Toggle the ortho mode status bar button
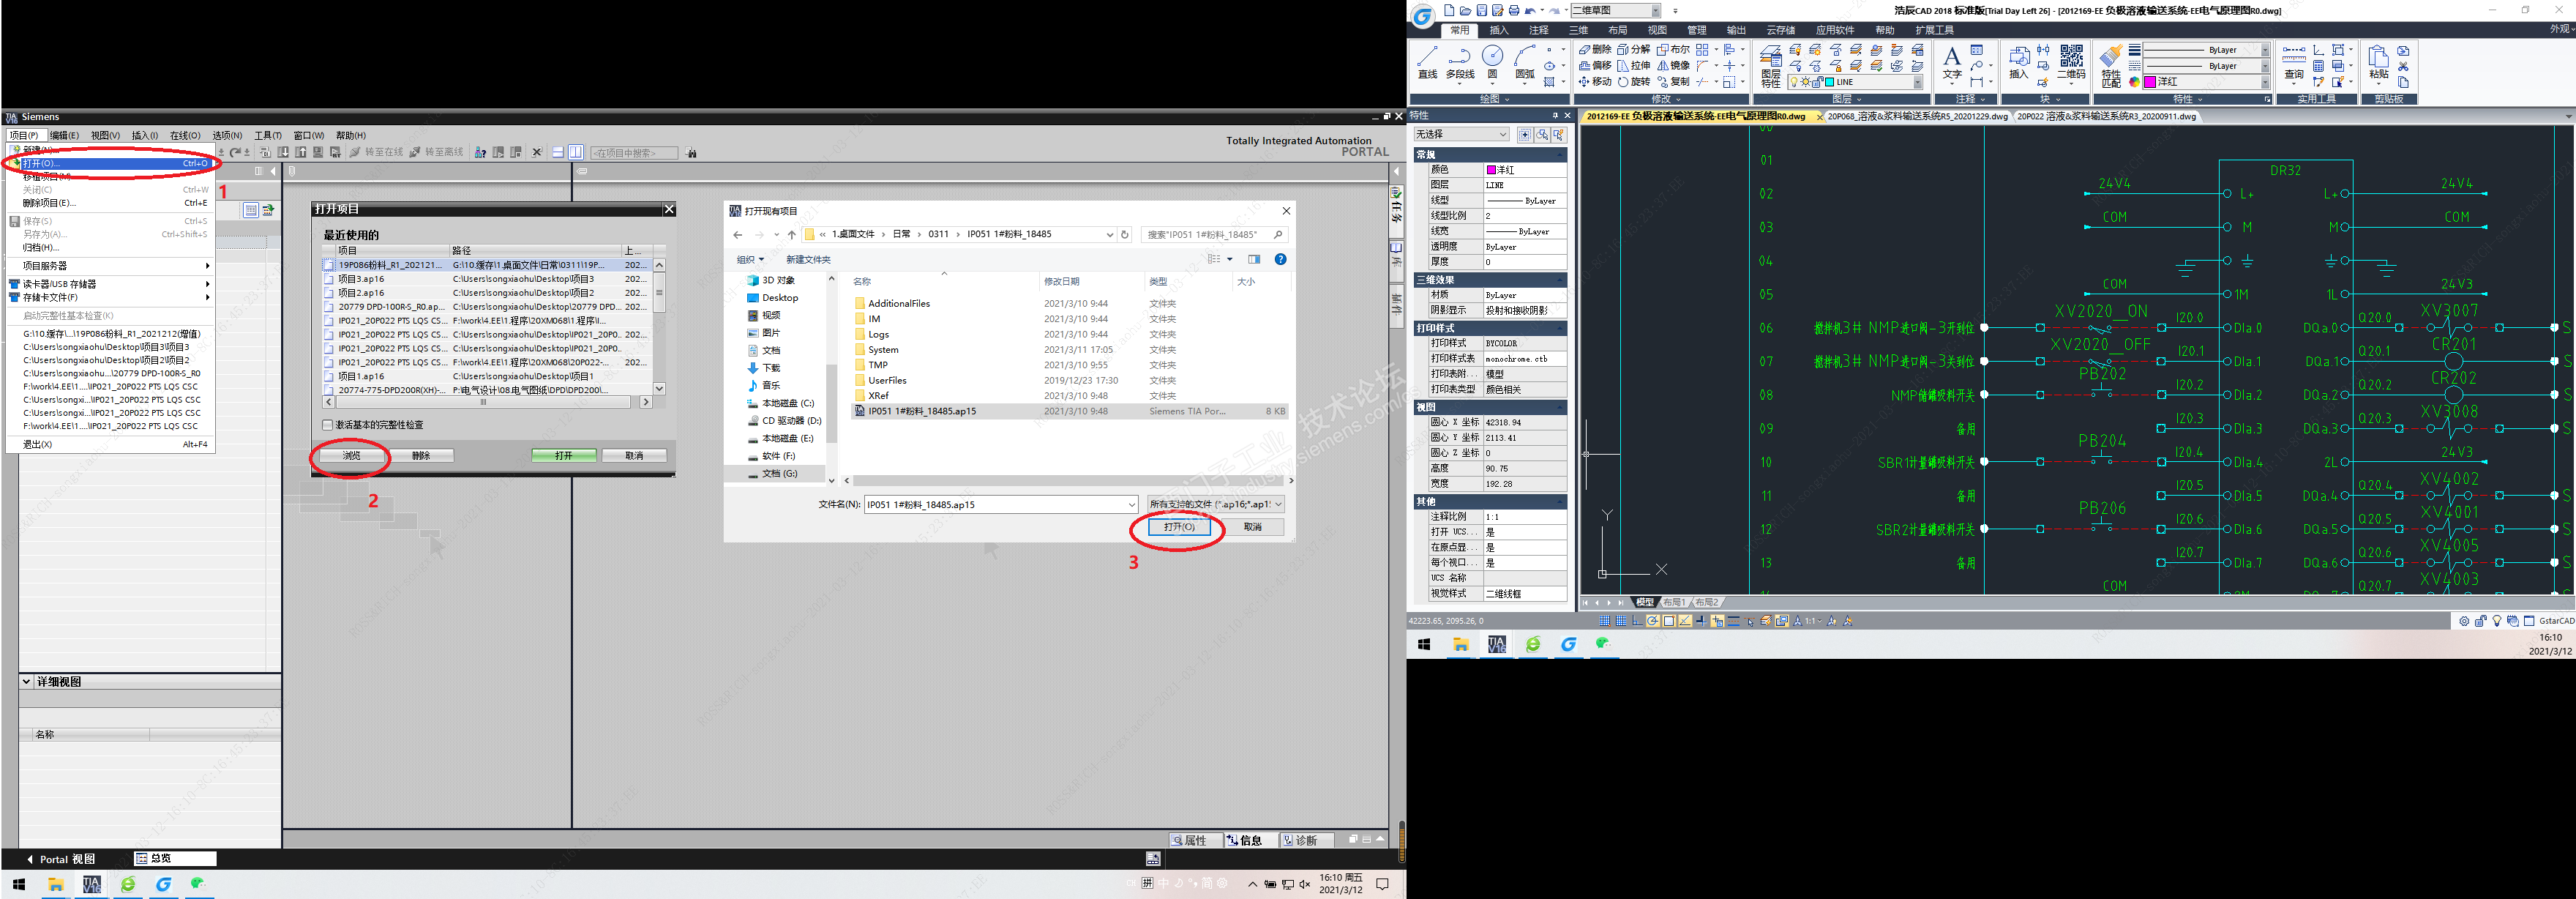 coord(1637,621)
